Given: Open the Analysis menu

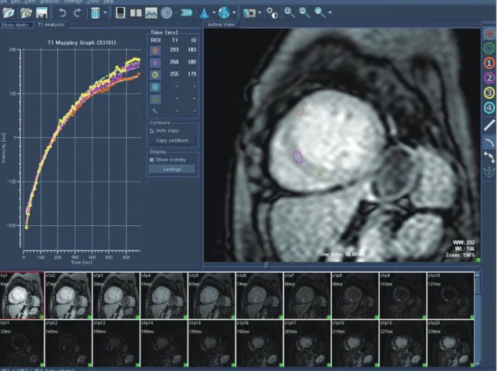Looking at the screenshot, I should pos(49,2).
